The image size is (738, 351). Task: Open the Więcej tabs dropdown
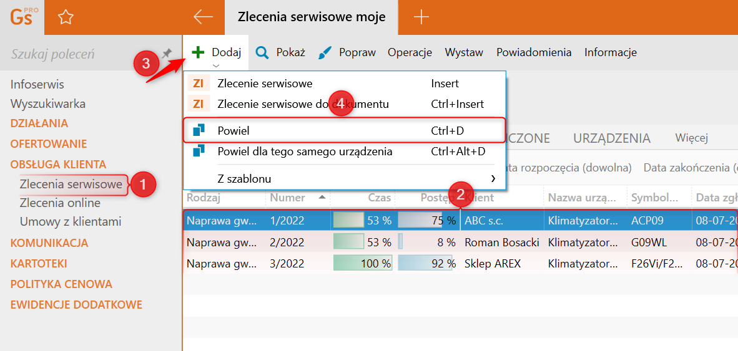click(691, 138)
